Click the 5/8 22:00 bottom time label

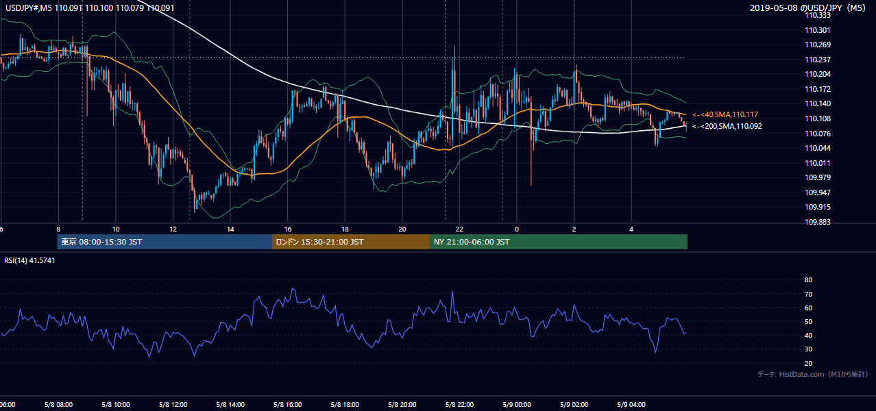pos(459,405)
